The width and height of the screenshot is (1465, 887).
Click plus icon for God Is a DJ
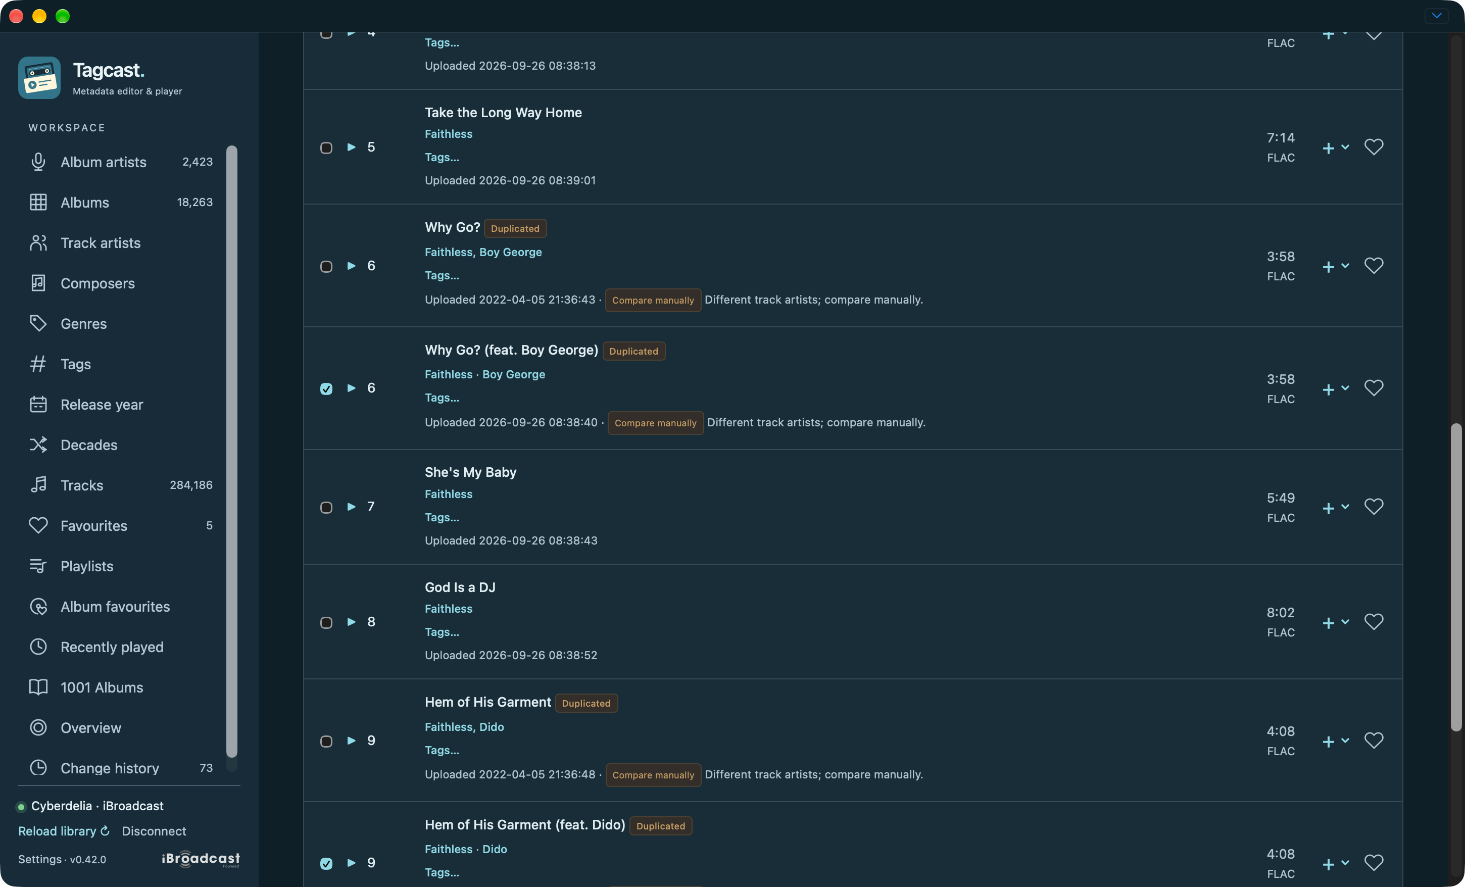coord(1328,623)
